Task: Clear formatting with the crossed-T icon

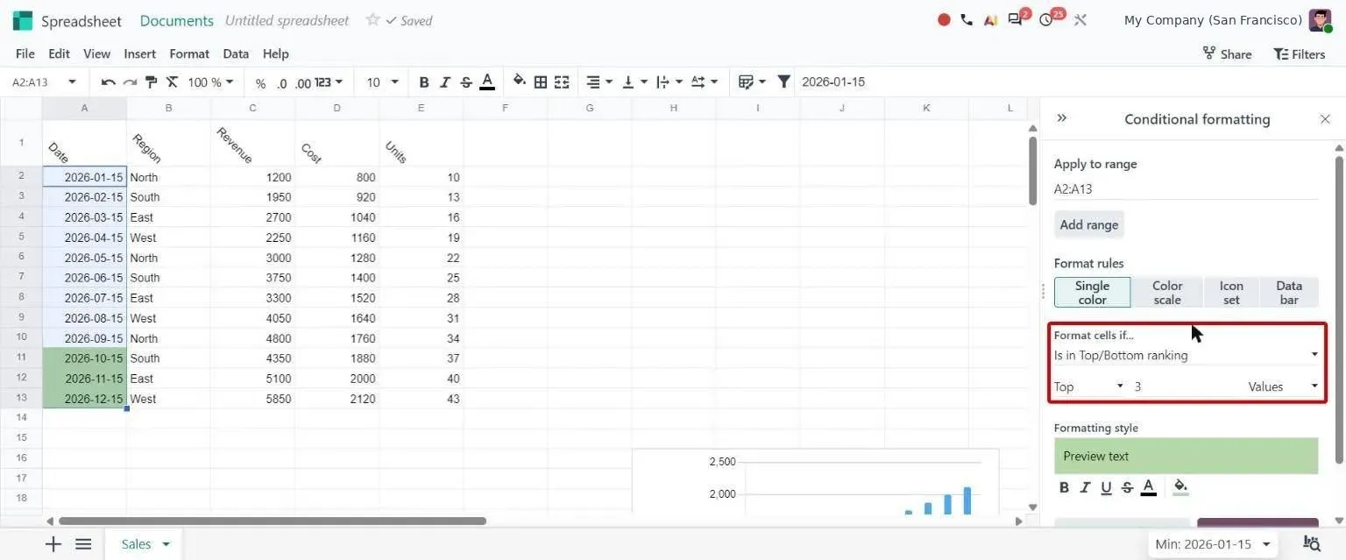Action: click(x=172, y=82)
